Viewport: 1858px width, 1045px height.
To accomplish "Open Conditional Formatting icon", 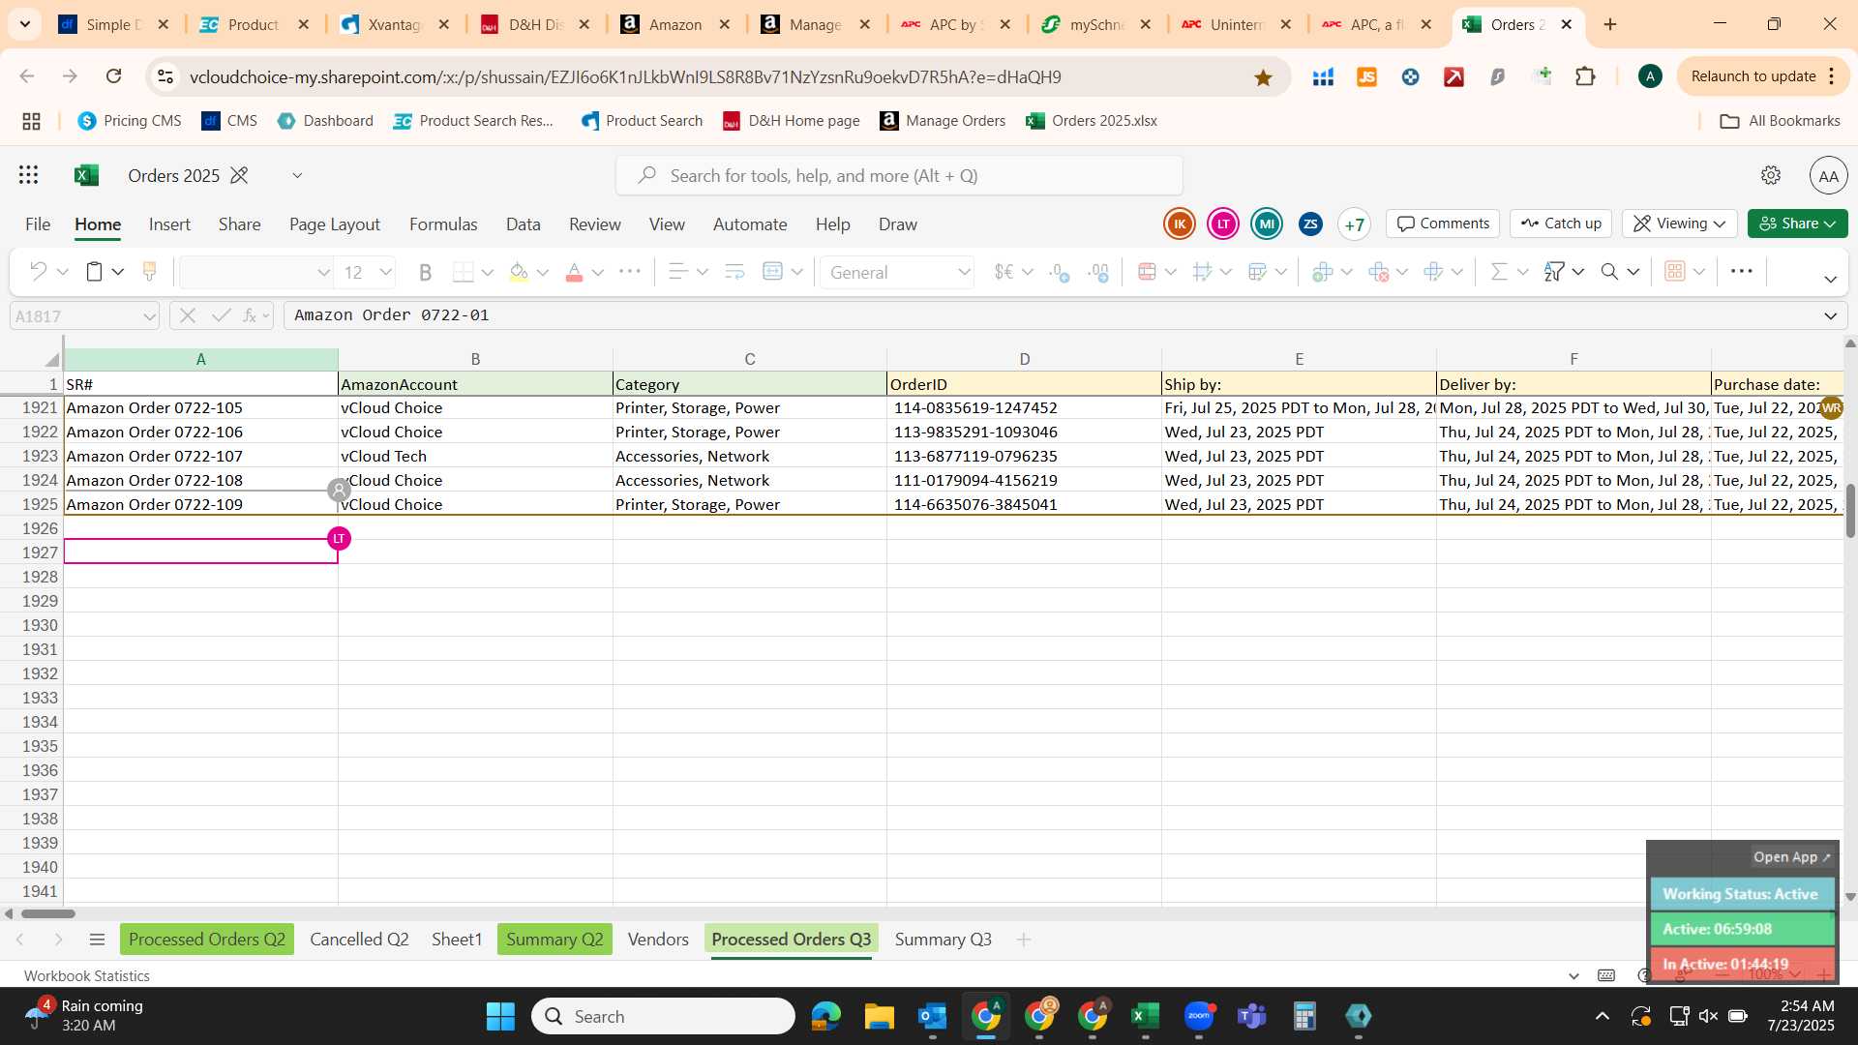I will pos(1148,272).
